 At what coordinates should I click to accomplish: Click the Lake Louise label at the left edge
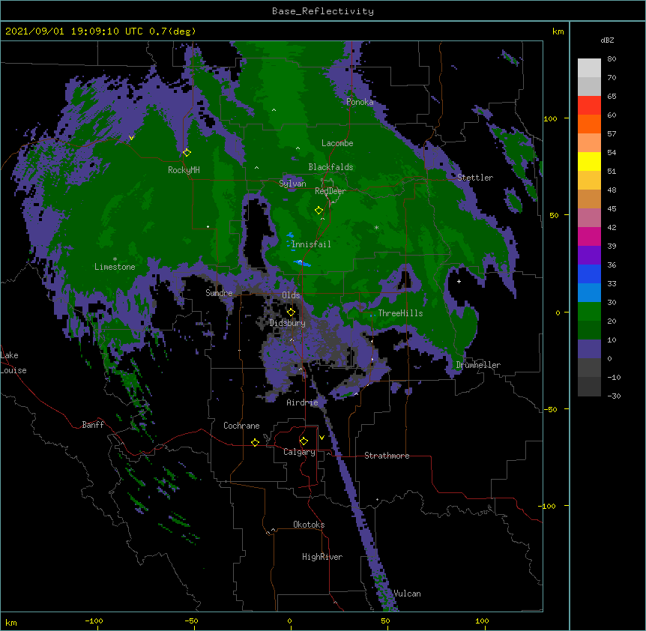coord(13,363)
